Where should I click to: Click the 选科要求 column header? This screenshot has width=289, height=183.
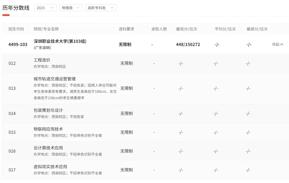coord(126,29)
